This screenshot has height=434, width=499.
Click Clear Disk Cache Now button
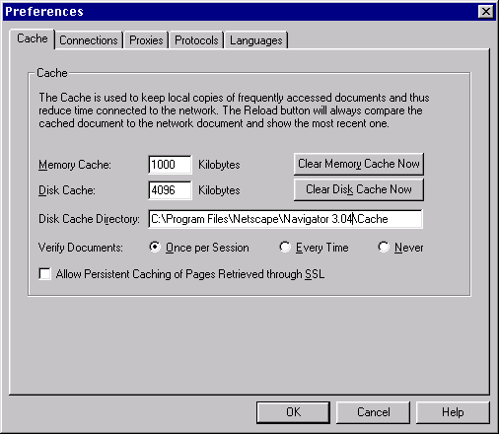tap(359, 189)
